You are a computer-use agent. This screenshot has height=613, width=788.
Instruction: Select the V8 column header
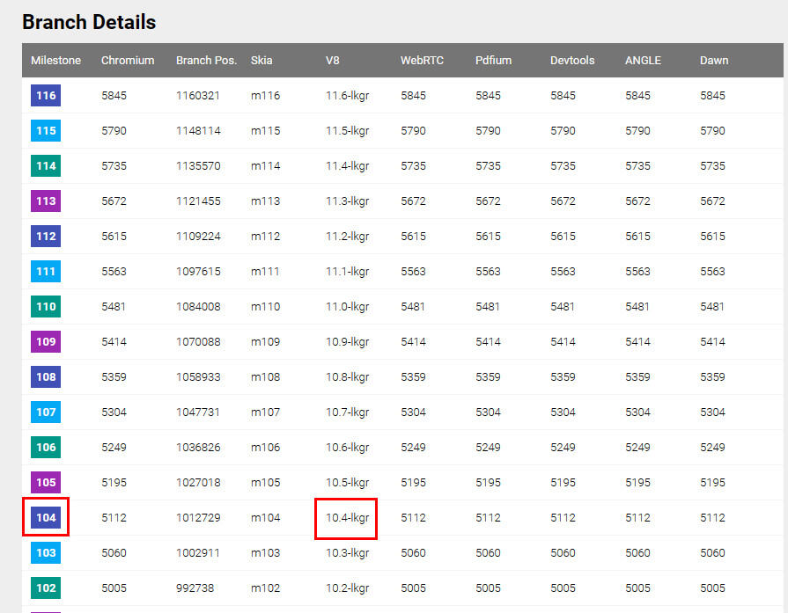coord(332,61)
